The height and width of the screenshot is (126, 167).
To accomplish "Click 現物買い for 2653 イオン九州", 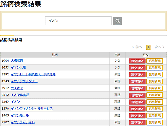I will 137,68.
